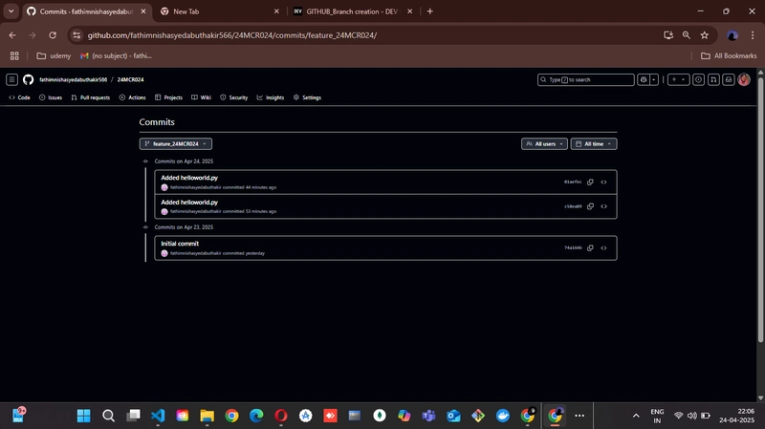Open the 24MCR024 repository breadcrumb link

point(130,79)
